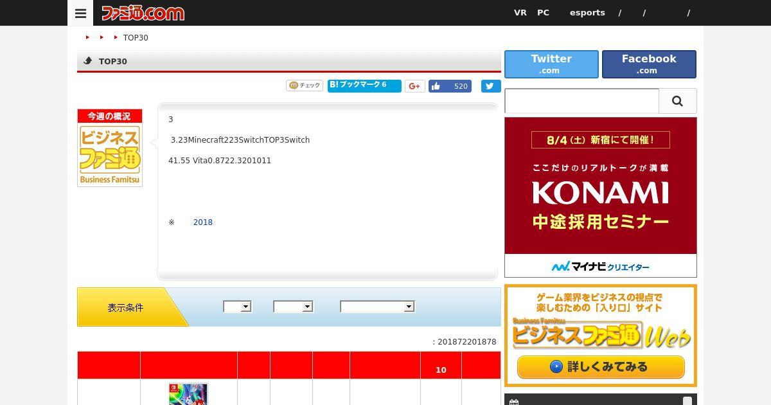This screenshot has width=771, height=405.
Task: Share with the Google+ icon
Action: pos(414,86)
